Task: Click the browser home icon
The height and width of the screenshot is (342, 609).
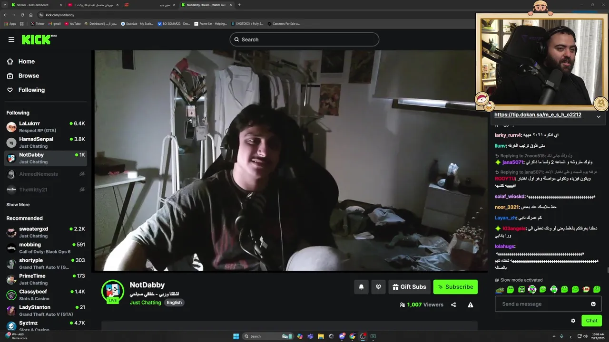Action: pyautogui.click(x=30, y=15)
